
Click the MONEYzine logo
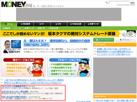click(17, 4)
